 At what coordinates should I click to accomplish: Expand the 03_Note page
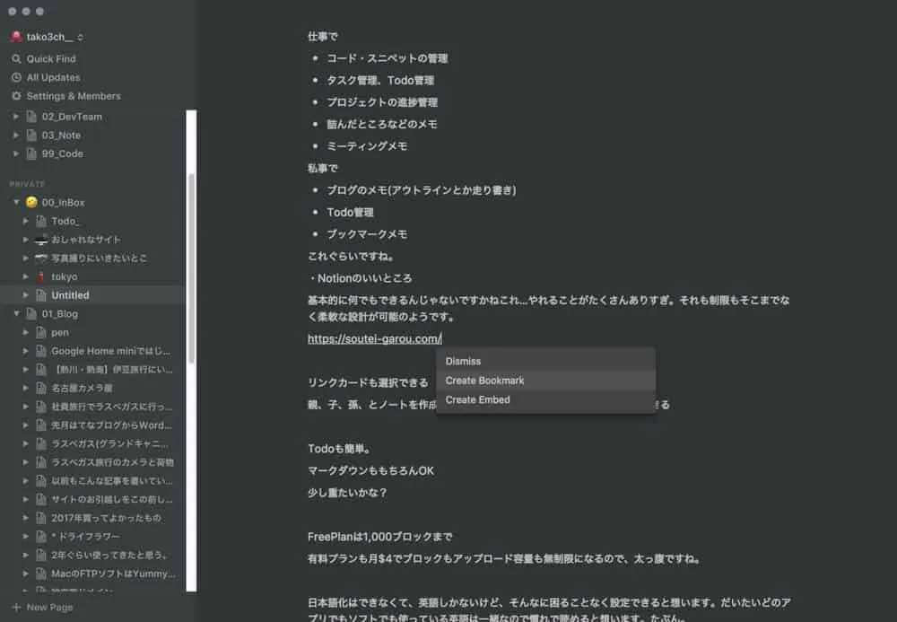tap(16, 136)
